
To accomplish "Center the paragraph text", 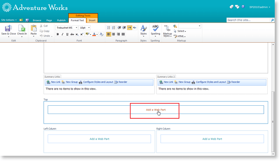I will [114, 34].
